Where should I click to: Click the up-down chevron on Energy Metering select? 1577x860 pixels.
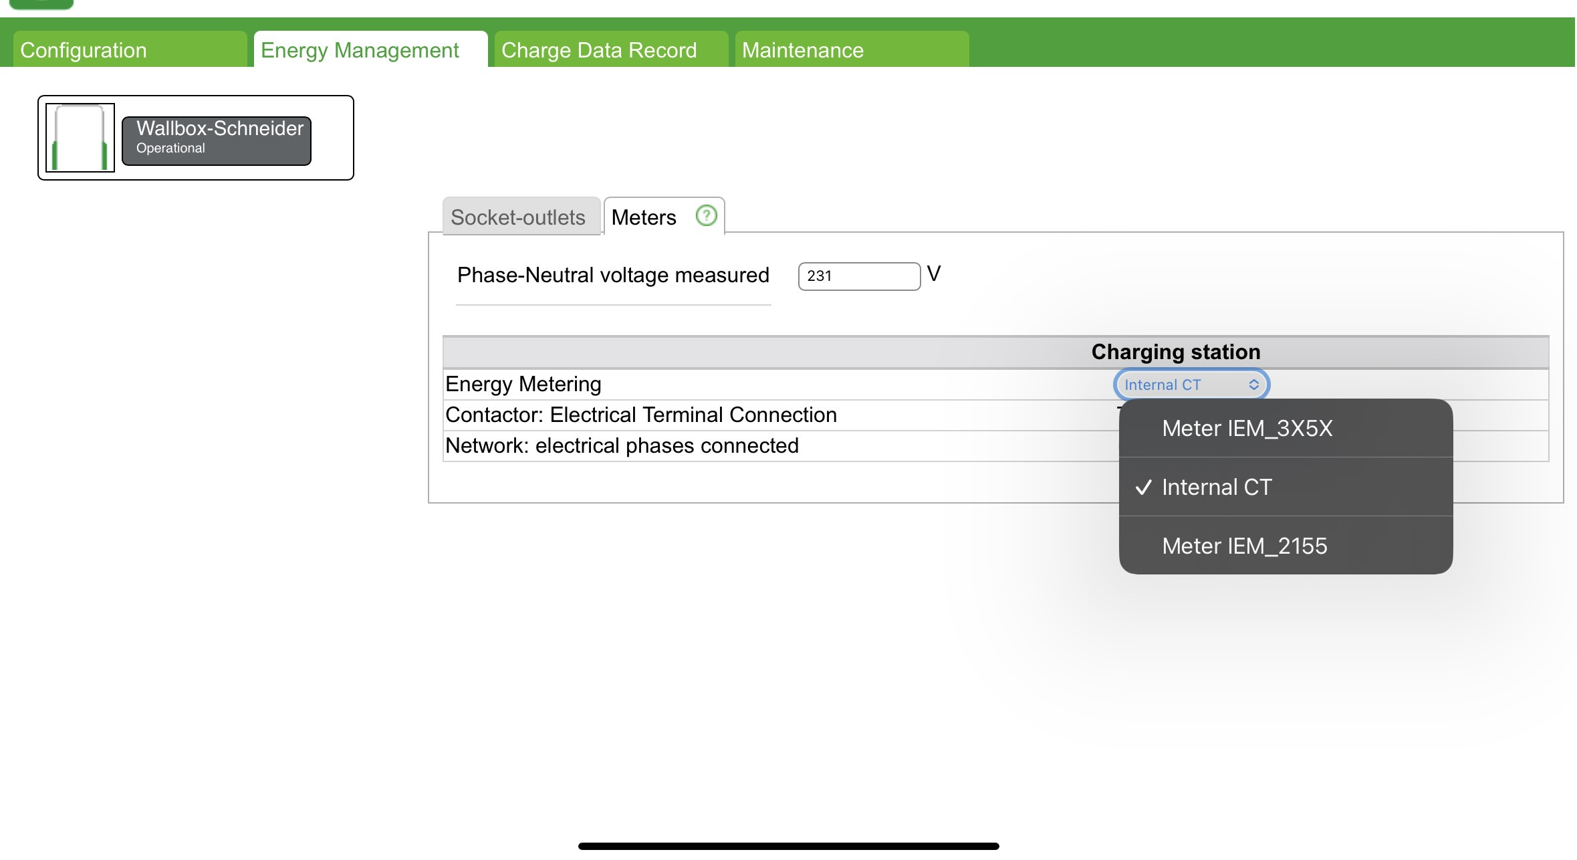[x=1253, y=385]
